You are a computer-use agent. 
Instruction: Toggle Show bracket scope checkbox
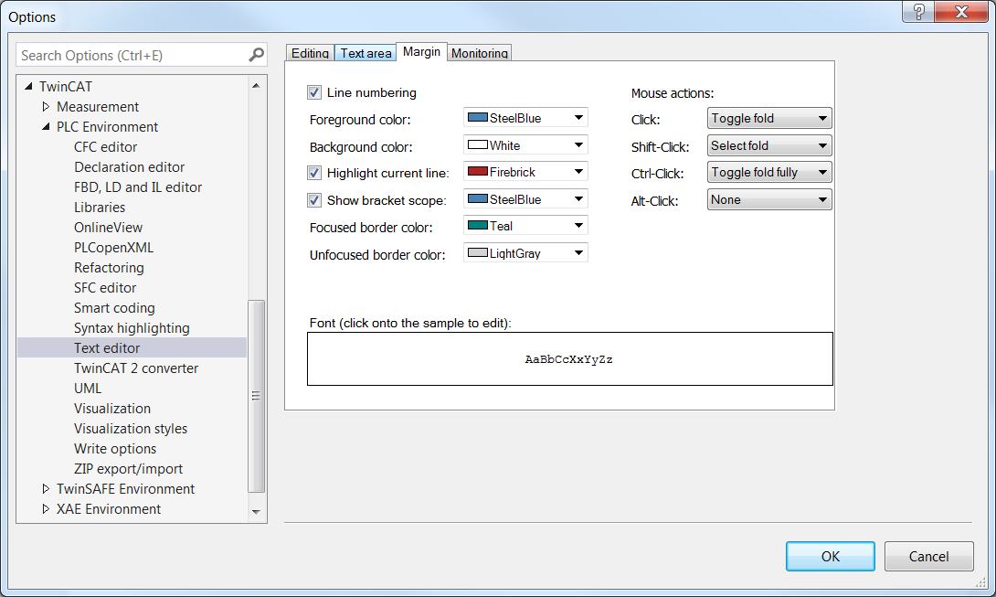[x=313, y=200]
